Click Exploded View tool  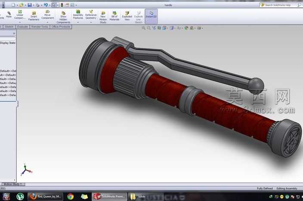coord(127,16)
